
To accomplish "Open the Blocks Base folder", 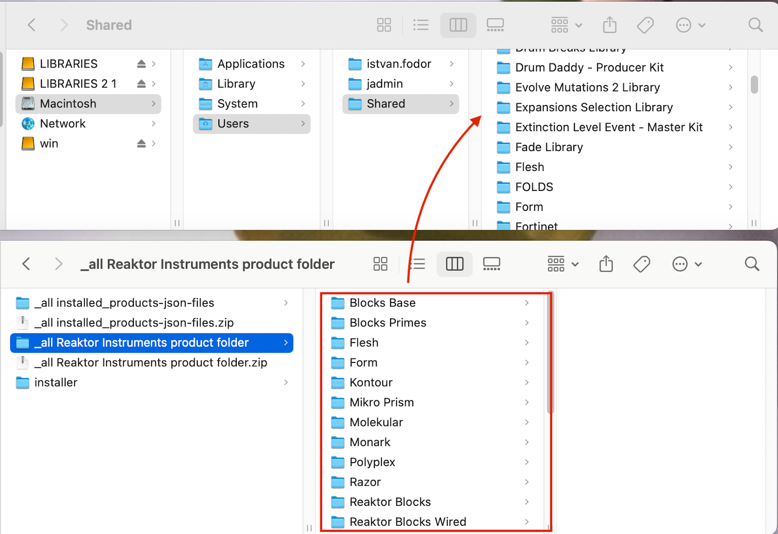I will [x=431, y=303].
